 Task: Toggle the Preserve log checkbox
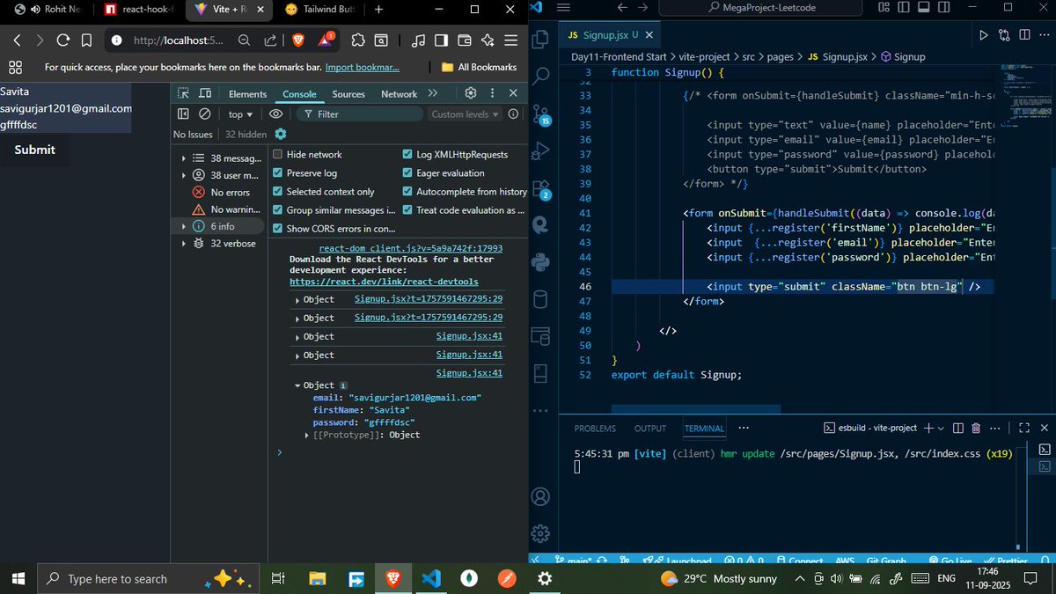click(x=279, y=173)
